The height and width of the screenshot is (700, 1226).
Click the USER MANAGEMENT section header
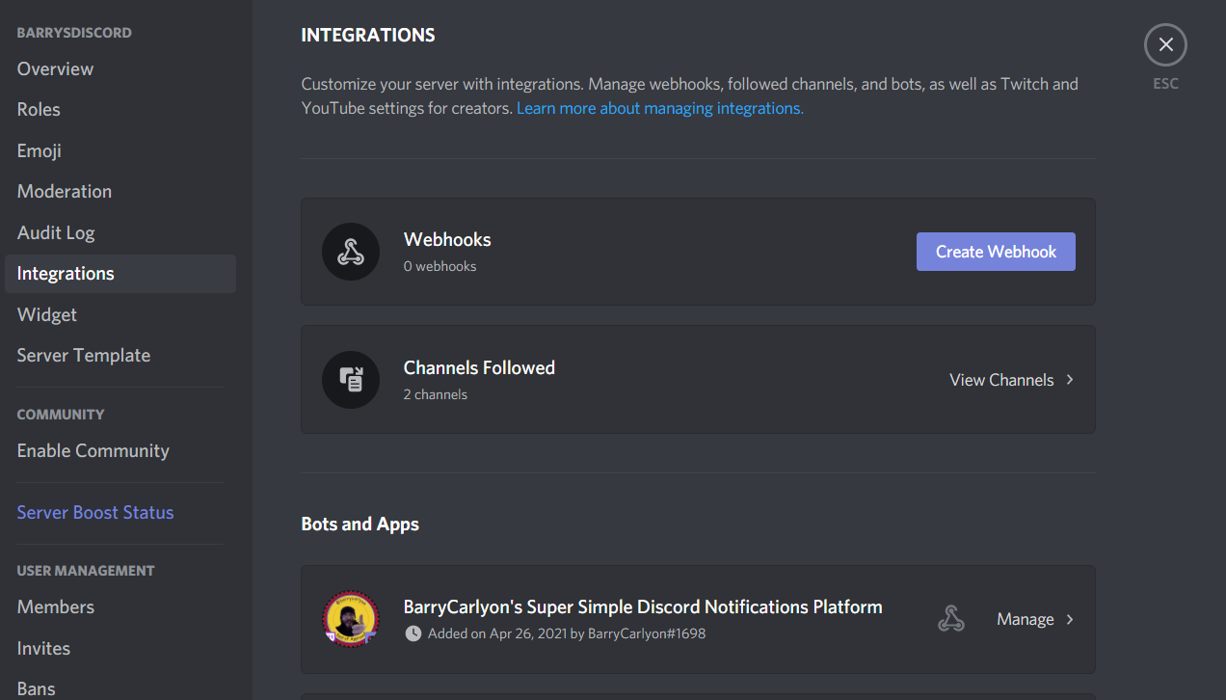[86, 571]
